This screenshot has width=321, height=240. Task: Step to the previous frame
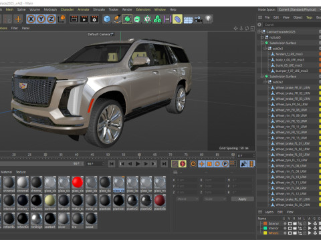[x=130, y=164]
